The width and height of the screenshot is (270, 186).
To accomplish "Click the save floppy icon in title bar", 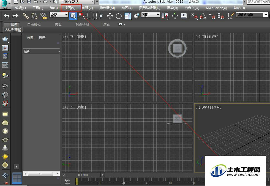I will pos(29,2).
